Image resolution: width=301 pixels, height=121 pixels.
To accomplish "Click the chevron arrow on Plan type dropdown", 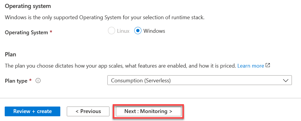I will (x=286, y=81).
